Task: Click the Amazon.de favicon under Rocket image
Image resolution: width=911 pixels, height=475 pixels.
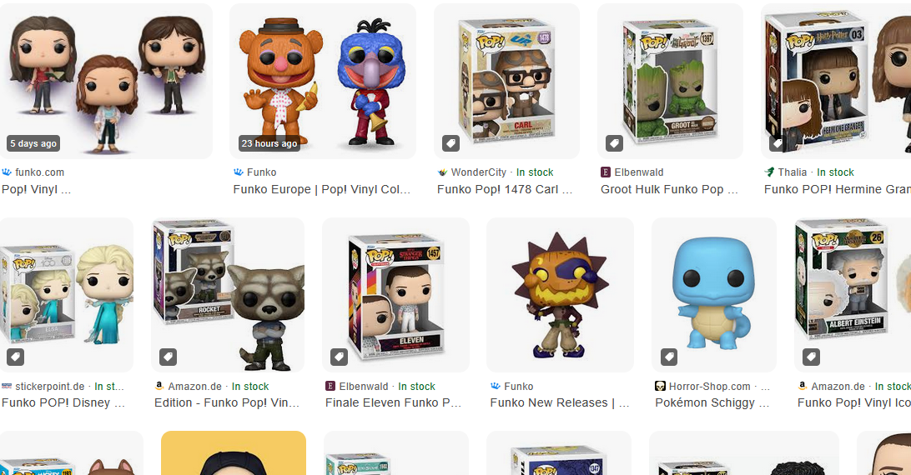Action: point(159,386)
